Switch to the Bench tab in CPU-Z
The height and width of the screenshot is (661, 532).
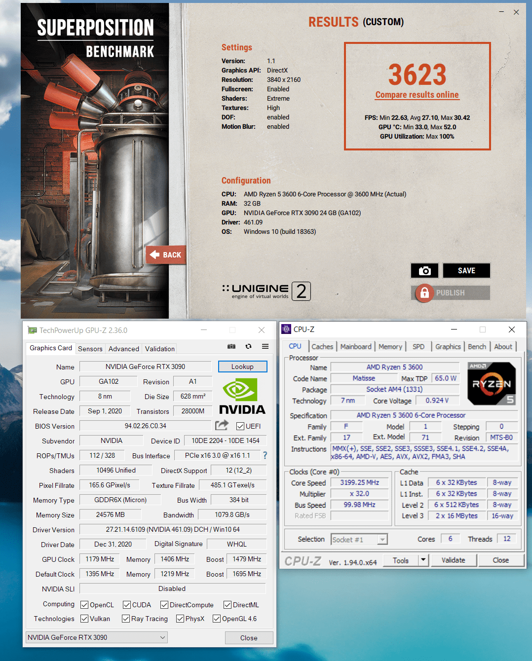pyautogui.click(x=477, y=347)
